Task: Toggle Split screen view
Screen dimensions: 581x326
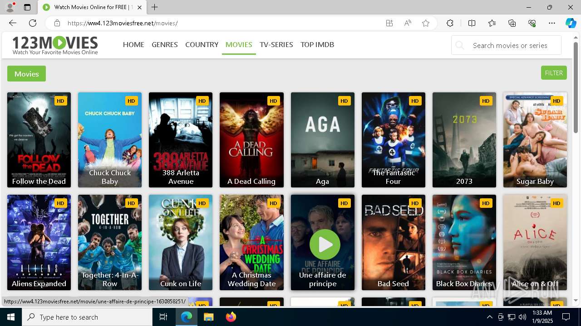Action: [x=472, y=23]
